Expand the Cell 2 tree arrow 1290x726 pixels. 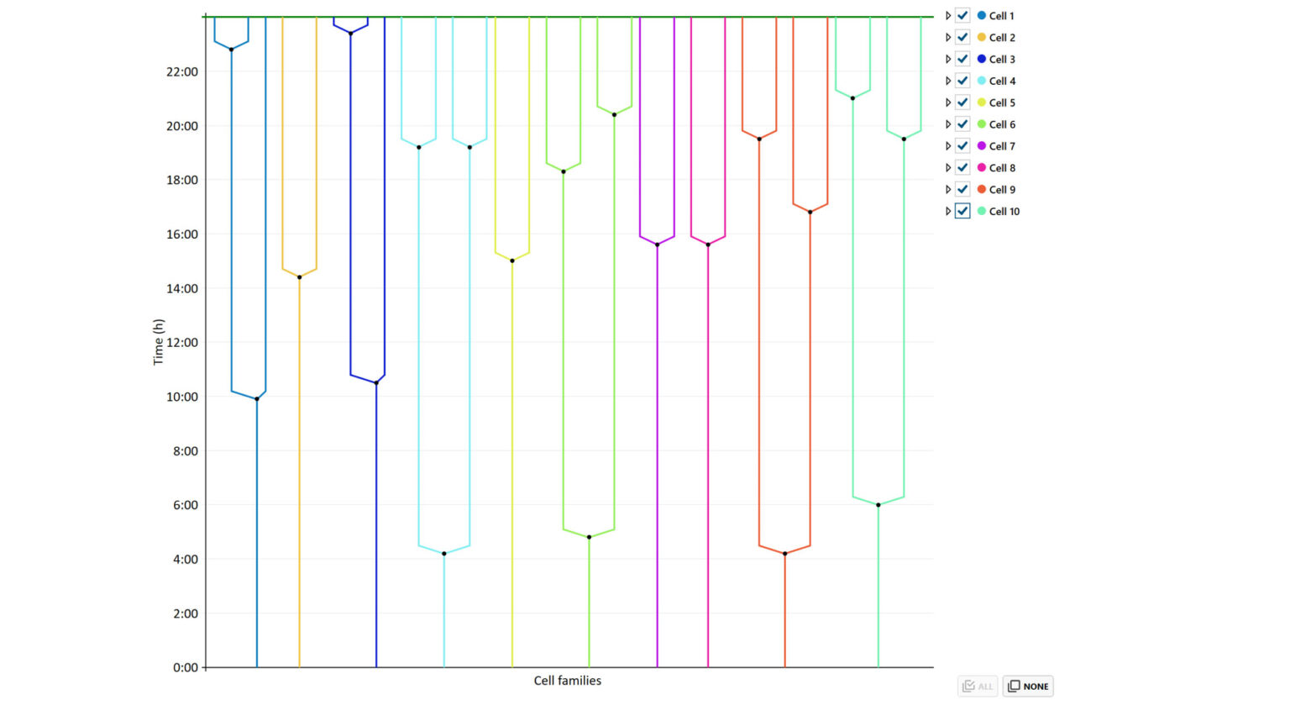click(x=948, y=38)
